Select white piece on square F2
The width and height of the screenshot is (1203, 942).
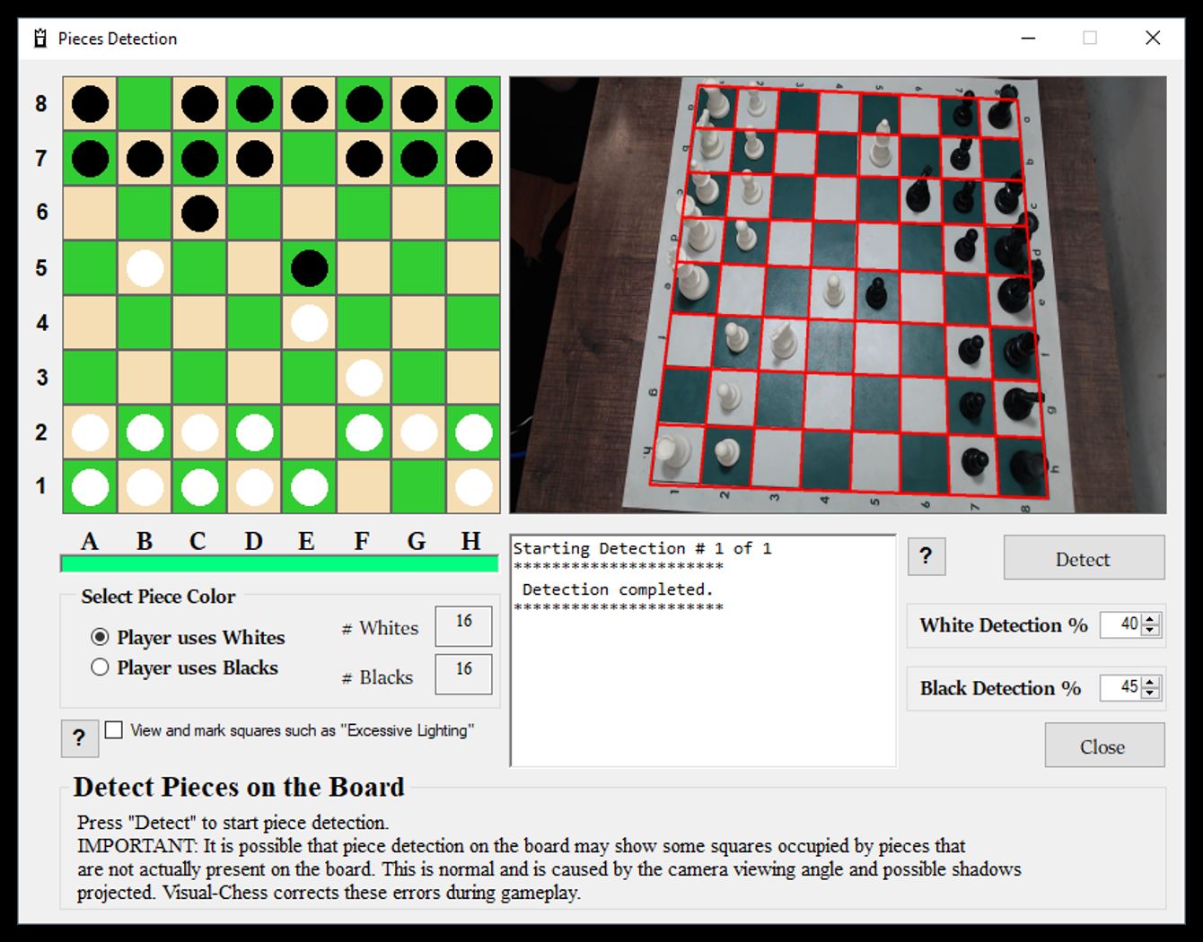click(x=364, y=432)
